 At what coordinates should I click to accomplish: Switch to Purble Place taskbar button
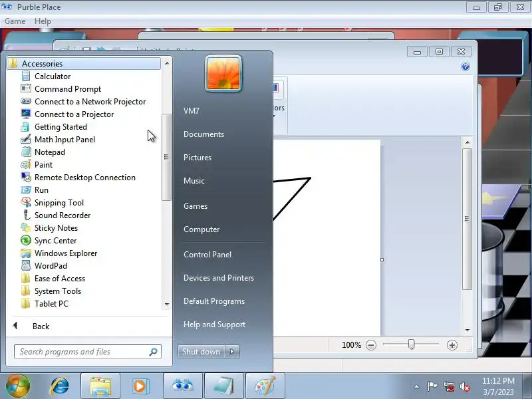(183, 386)
